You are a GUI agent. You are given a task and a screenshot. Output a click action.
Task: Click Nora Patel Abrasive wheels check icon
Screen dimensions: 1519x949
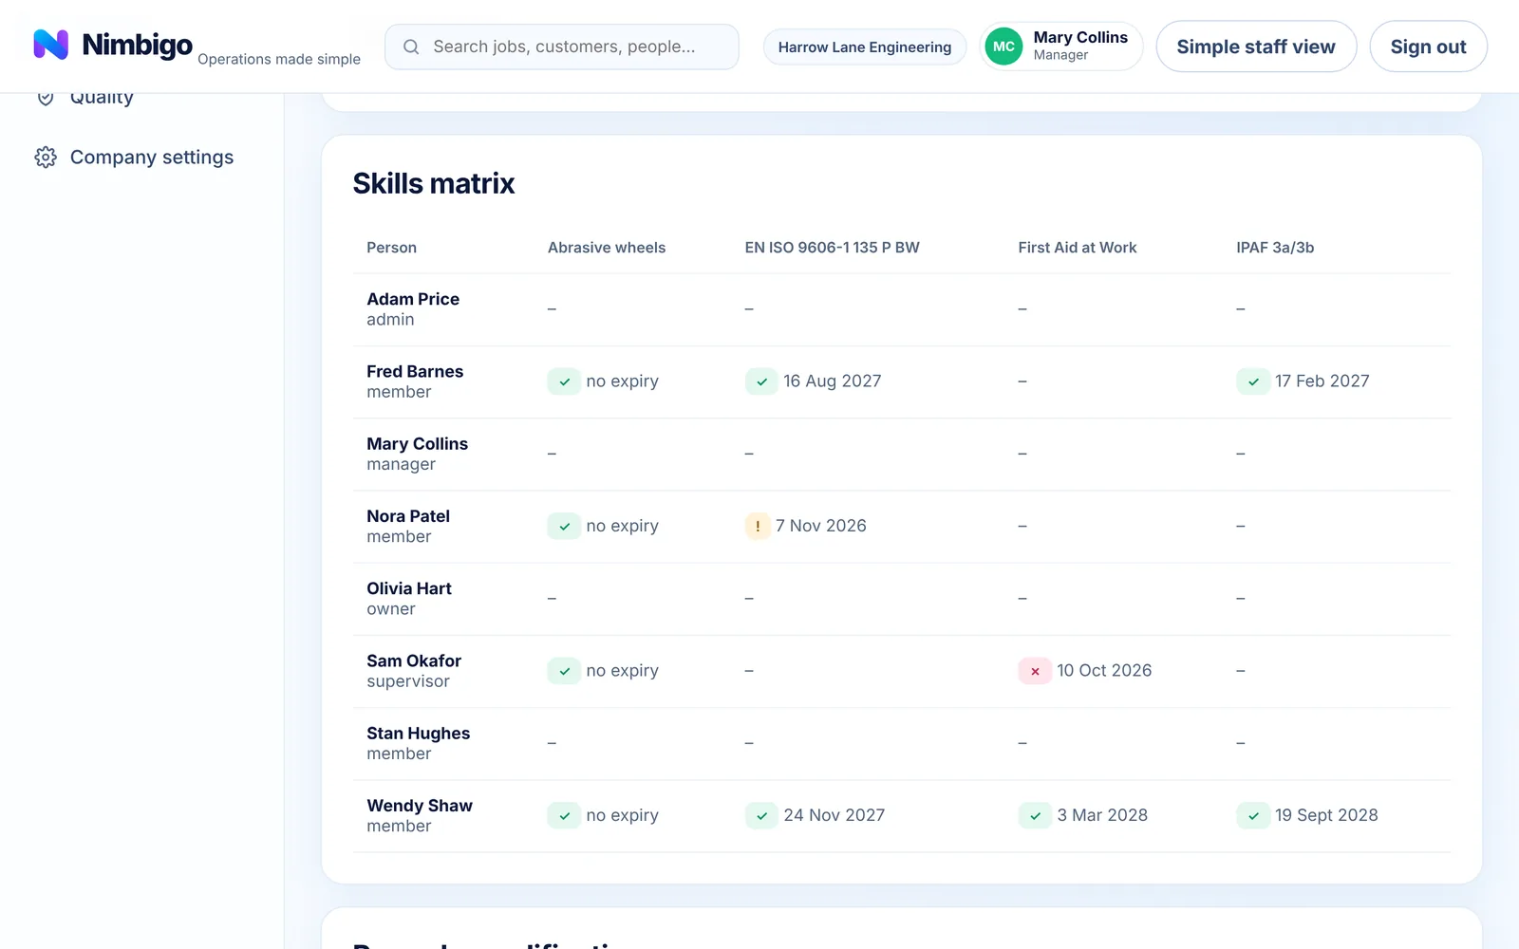click(564, 526)
